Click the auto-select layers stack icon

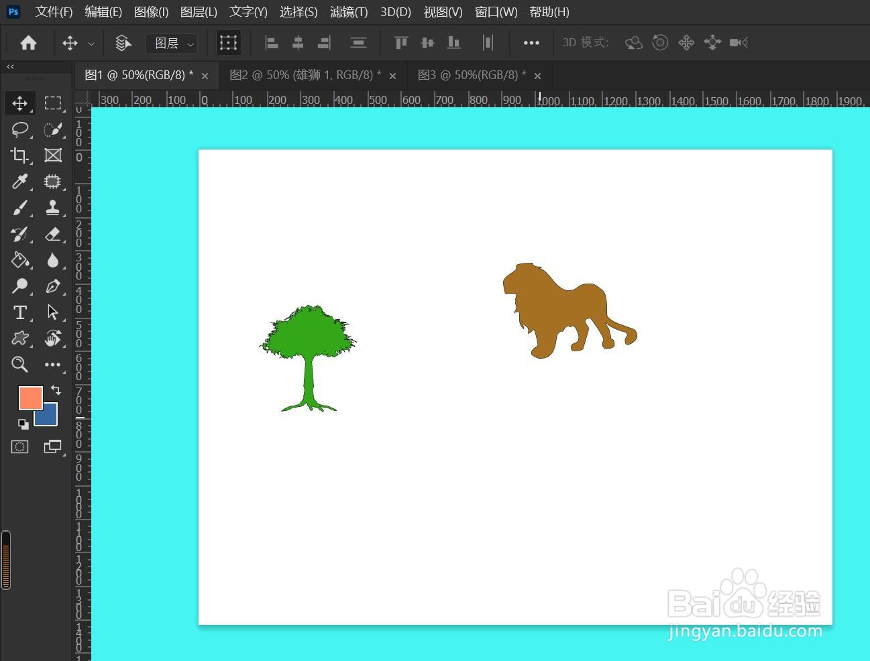pos(123,43)
